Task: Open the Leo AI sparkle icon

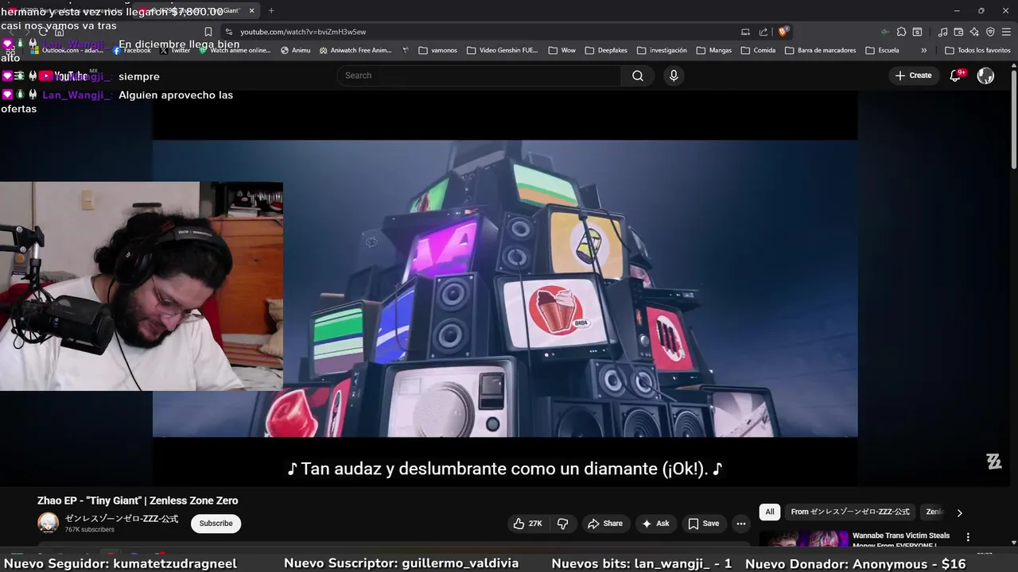Action: pos(974,32)
